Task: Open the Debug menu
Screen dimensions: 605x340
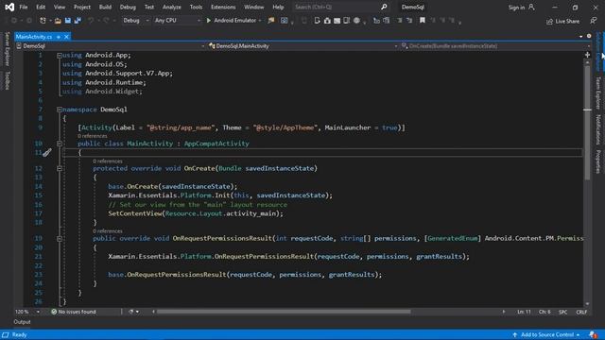Action: [128, 7]
